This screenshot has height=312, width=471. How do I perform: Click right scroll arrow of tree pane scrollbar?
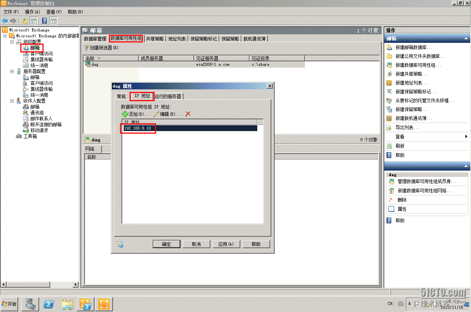[x=76, y=284]
